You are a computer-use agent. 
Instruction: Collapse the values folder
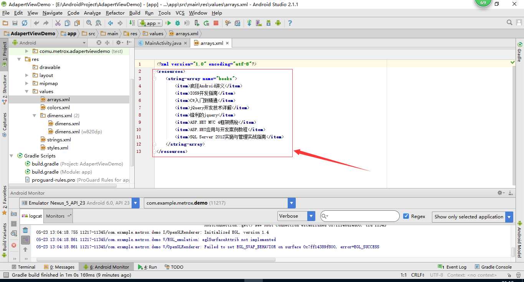pyautogui.click(x=27, y=92)
